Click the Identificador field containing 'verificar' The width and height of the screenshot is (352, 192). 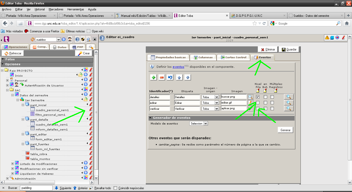point(160,109)
